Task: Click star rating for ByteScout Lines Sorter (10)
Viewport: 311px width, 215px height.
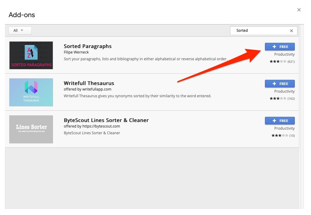Action: coord(283,135)
